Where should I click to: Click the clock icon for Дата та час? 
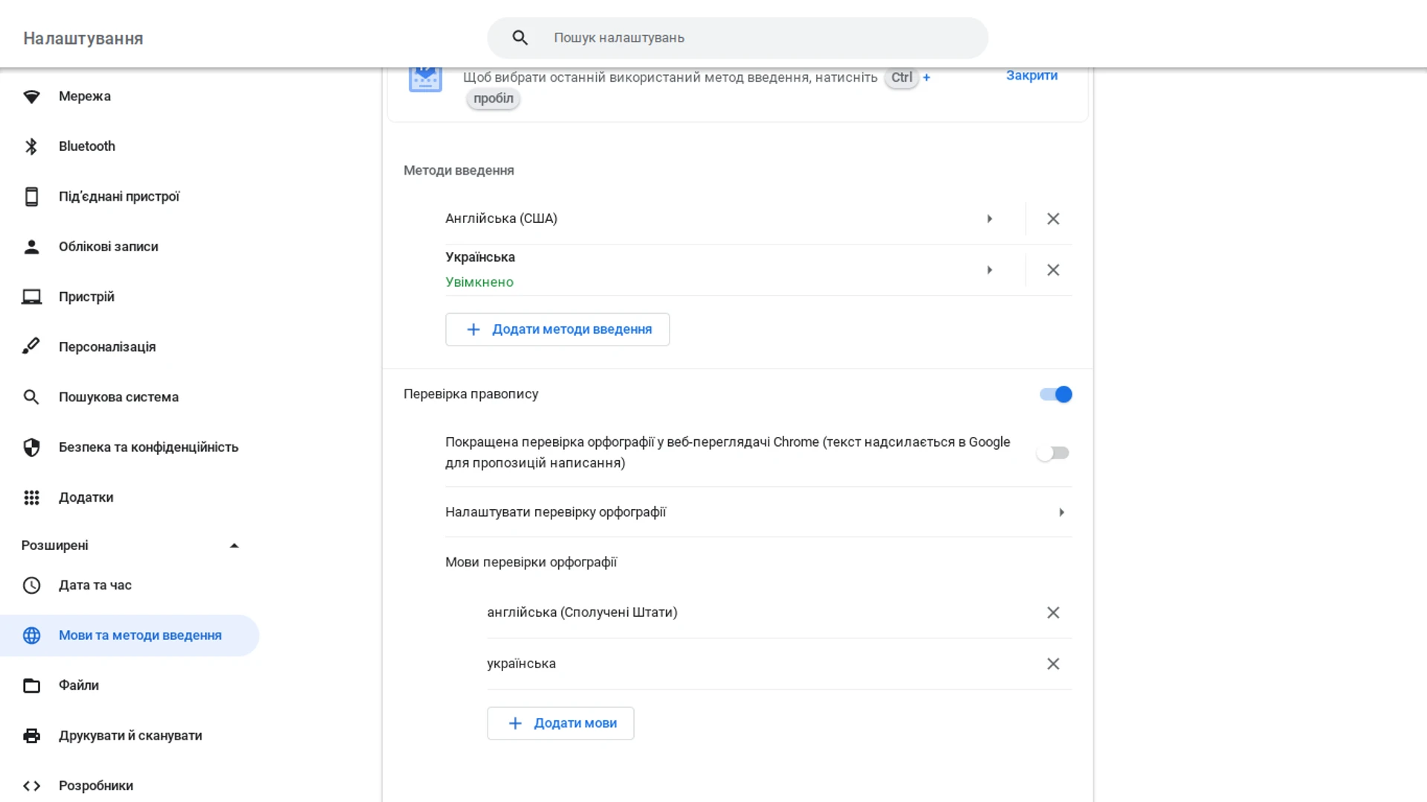click(x=31, y=586)
